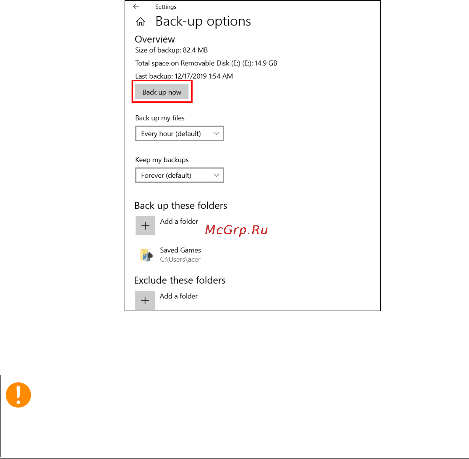Screen dimensions: 469x459
Task: Click the Settings window title text
Action: click(166, 7)
